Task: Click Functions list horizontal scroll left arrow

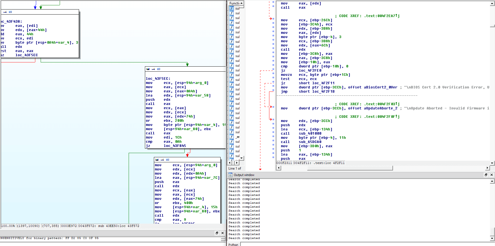Action: (x=230, y=163)
